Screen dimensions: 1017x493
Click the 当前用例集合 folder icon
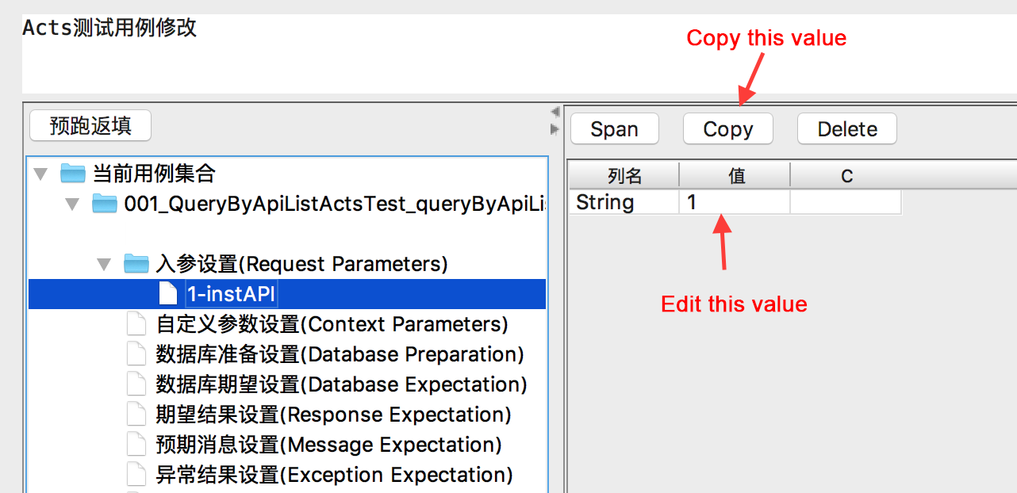[73, 174]
